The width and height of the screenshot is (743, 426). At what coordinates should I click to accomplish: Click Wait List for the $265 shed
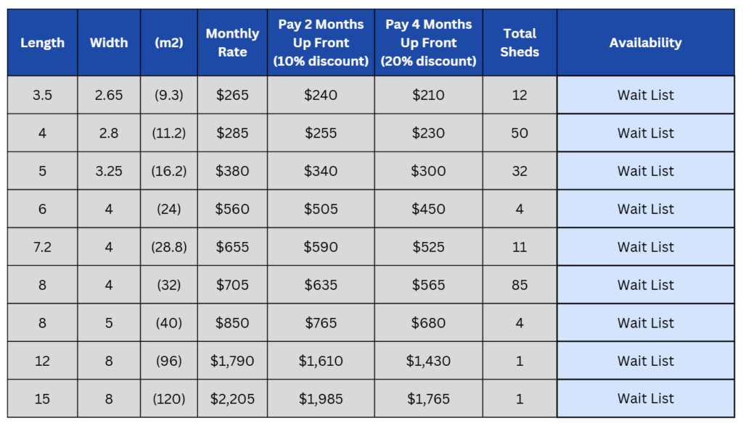click(x=645, y=95)
